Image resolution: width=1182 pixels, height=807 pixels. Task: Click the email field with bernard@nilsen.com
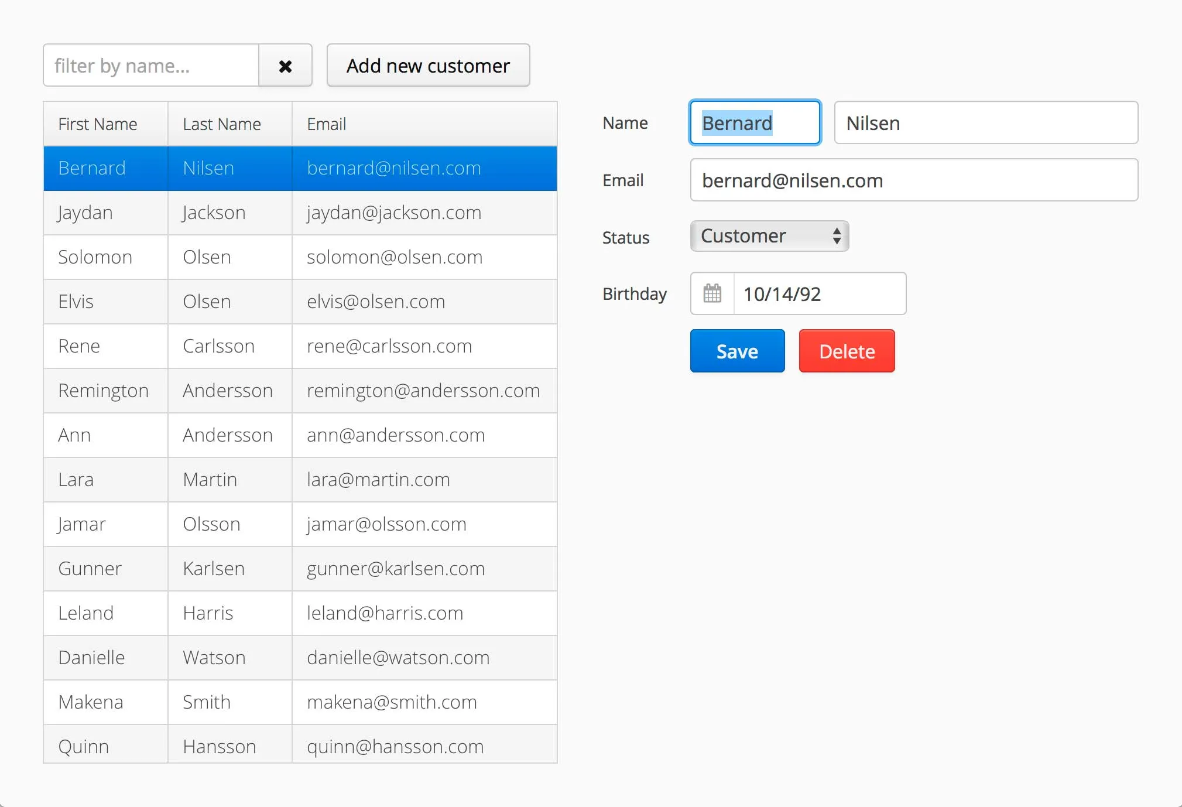click(x=913, y=180)
